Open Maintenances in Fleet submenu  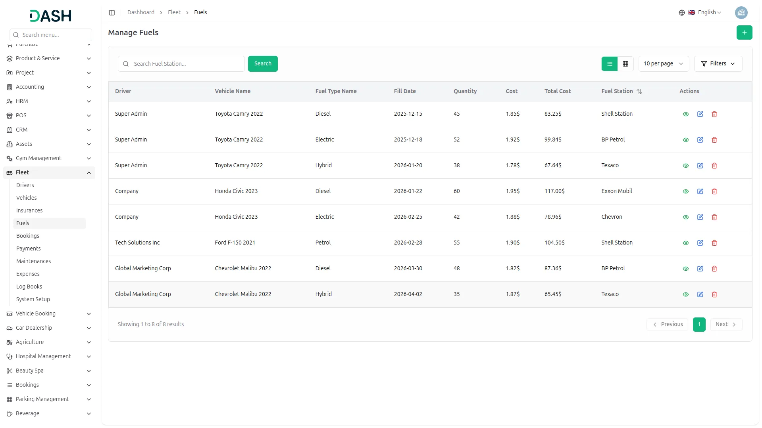point(33,261)
